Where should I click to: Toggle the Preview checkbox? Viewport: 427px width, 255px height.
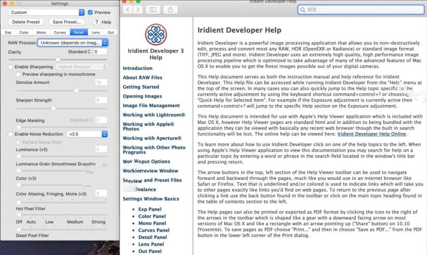90,12
